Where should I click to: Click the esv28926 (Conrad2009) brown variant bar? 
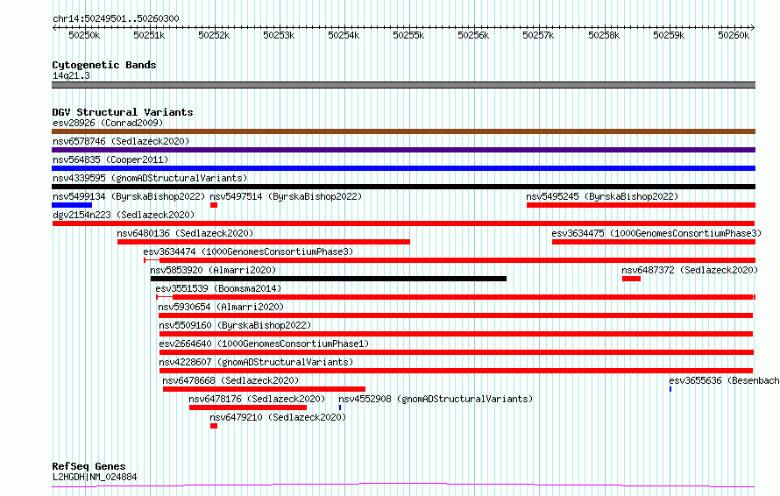(x=403, y=131)
